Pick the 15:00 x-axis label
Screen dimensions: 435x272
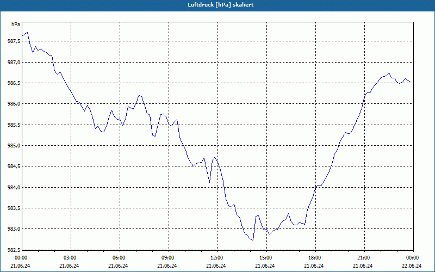click(x=266, y=258)
